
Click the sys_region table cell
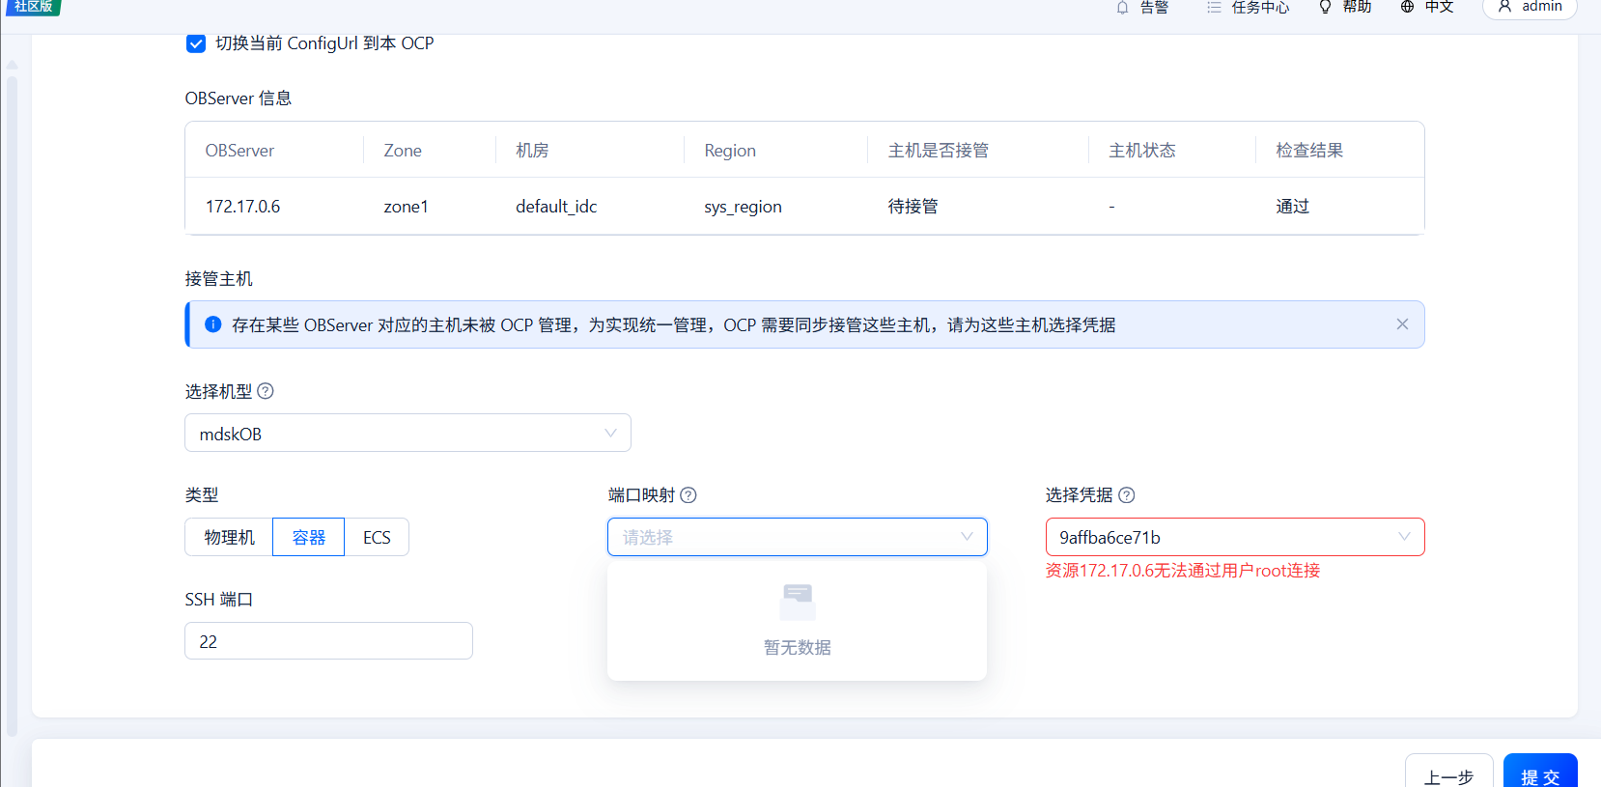tap(743, 207)
